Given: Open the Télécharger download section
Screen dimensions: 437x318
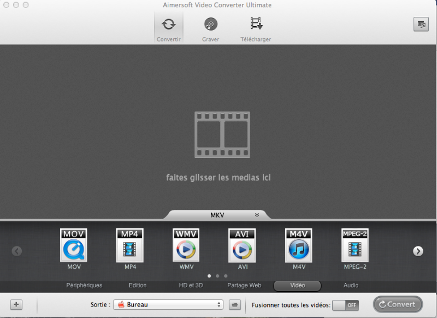Looking at the screenshot, I should coord(256,29).
